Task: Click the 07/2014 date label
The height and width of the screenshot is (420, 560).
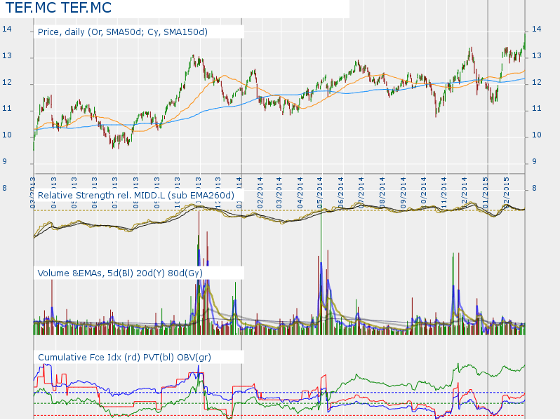Action: [361, 193]
